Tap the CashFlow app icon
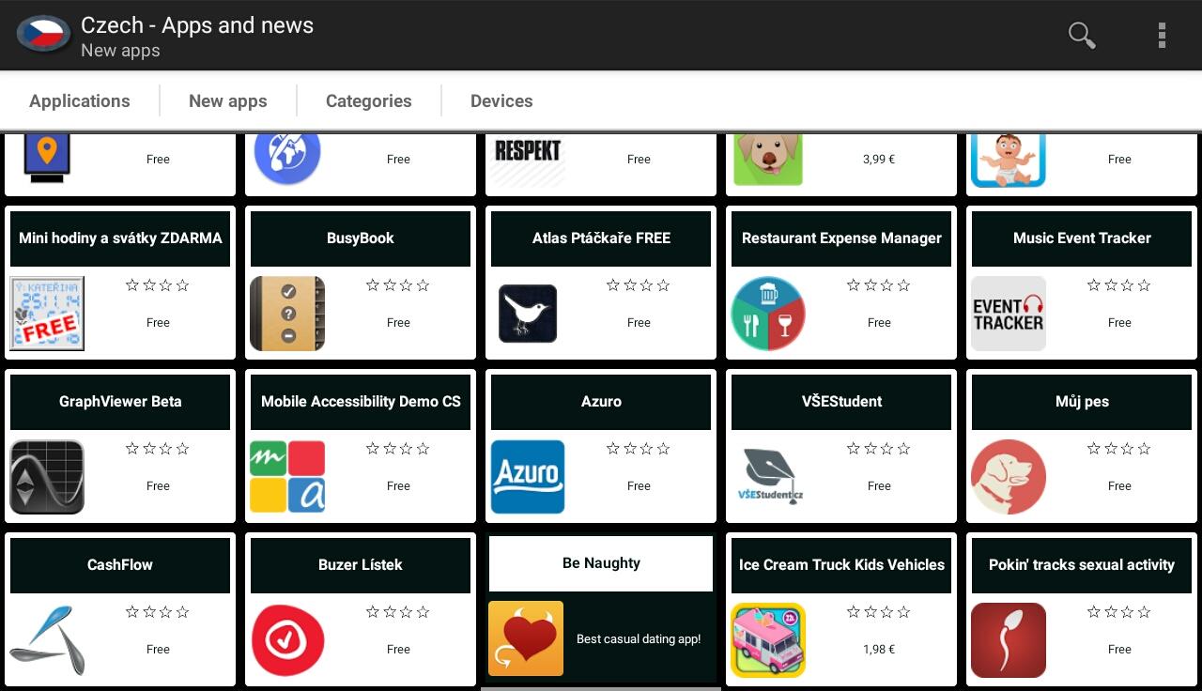This screenshot has width=1202, height=691. [x=47, y=640]
